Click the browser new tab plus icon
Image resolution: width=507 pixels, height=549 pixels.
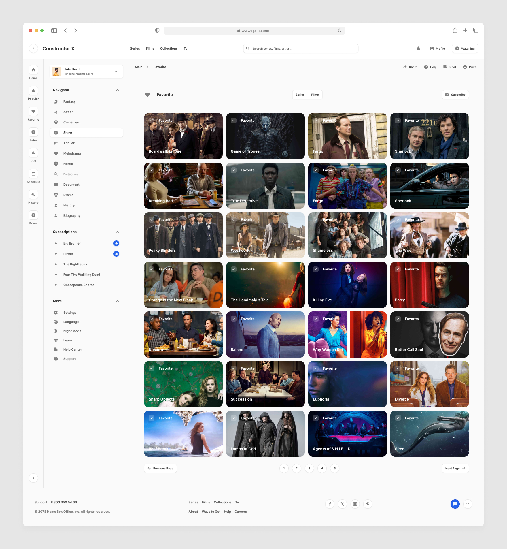click(465, 30)
